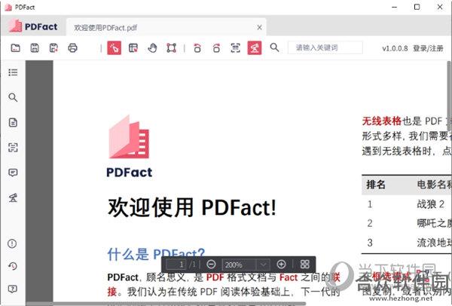Close the 欢迎使用PDFact.pdf tab
The height and width of the screenshot is (306, 452).
point(259,27)
